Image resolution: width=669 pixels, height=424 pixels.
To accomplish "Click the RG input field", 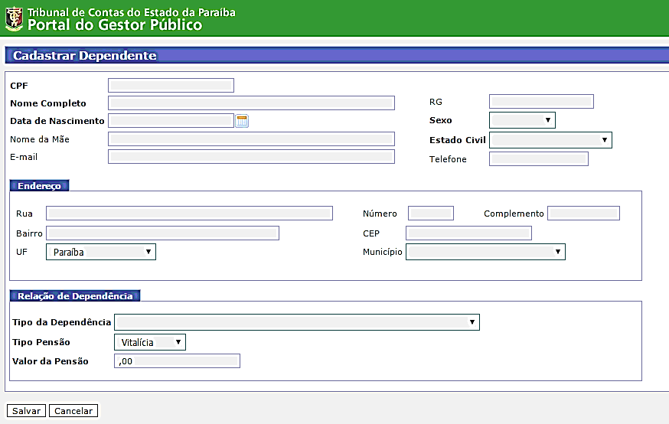I will [x=541, y=102].
